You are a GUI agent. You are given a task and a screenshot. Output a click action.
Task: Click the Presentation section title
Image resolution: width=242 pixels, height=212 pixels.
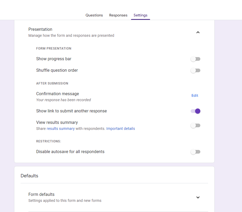click(40, 29)
